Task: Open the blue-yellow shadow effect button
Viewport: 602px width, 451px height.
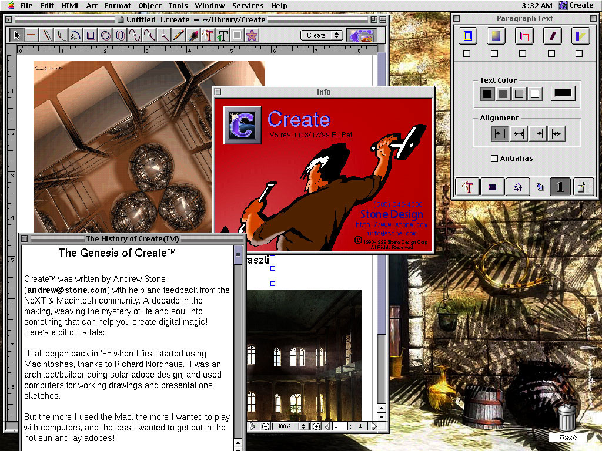Action: [580, 36]
